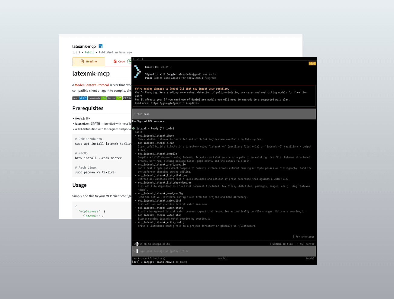Click the /auth command hint in the terminal
The image size is (394, 299).
[212, 75]
